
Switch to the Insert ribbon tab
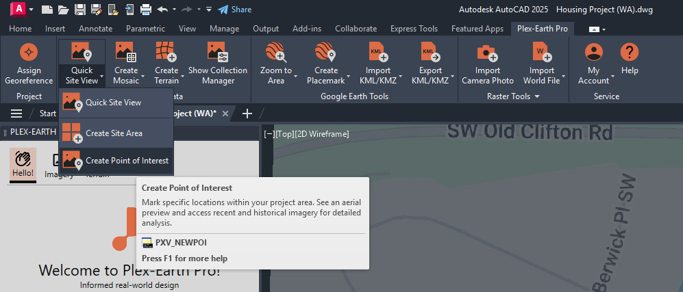(x=55, y=29)
